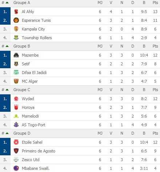Click the Groupe B header label
This screenshot has height=172, width=160.
22,46
